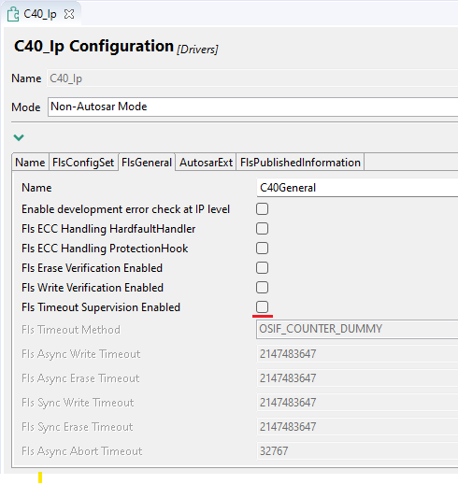
Task: Switch to the AutosarExt tab
Action: pos(206,163)
